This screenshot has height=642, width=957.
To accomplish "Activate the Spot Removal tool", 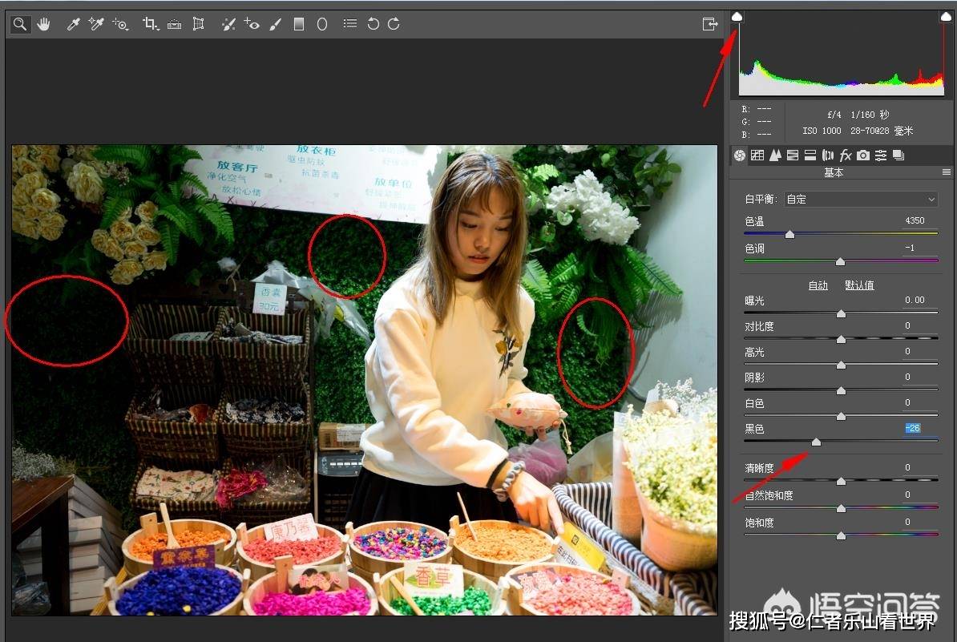I will [228, 24].
